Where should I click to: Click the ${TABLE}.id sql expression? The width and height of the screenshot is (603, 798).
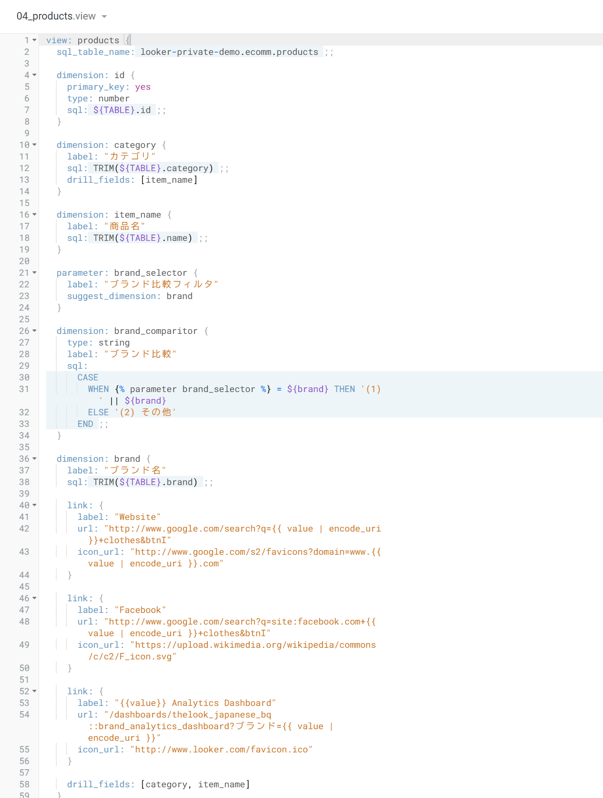[x=122, y=110]
